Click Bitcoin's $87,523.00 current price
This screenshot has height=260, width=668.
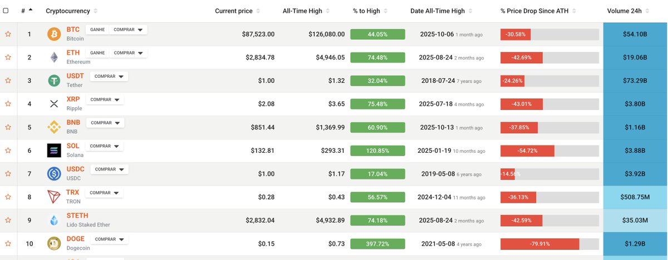pos(258,34)
